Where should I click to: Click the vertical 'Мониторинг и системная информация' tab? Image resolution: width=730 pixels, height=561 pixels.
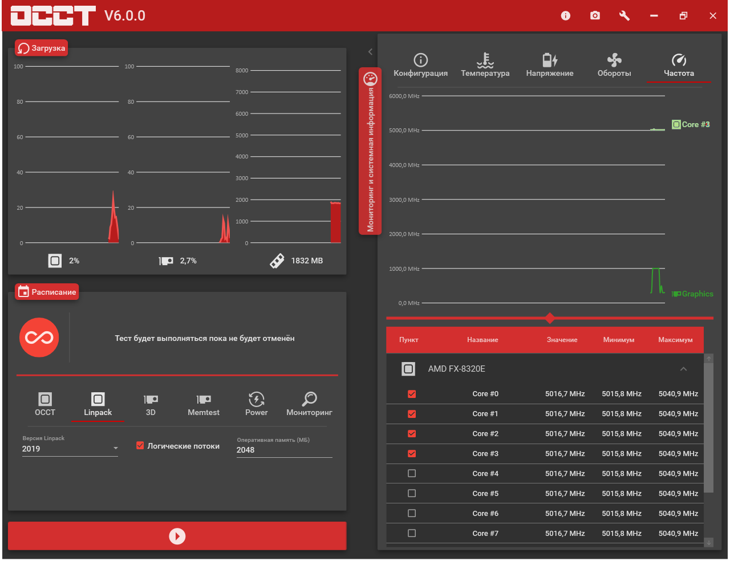pos(370,151)
